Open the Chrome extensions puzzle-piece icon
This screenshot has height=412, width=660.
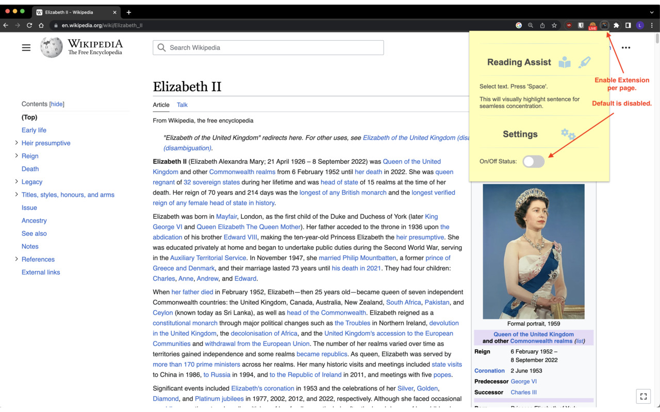616,25
